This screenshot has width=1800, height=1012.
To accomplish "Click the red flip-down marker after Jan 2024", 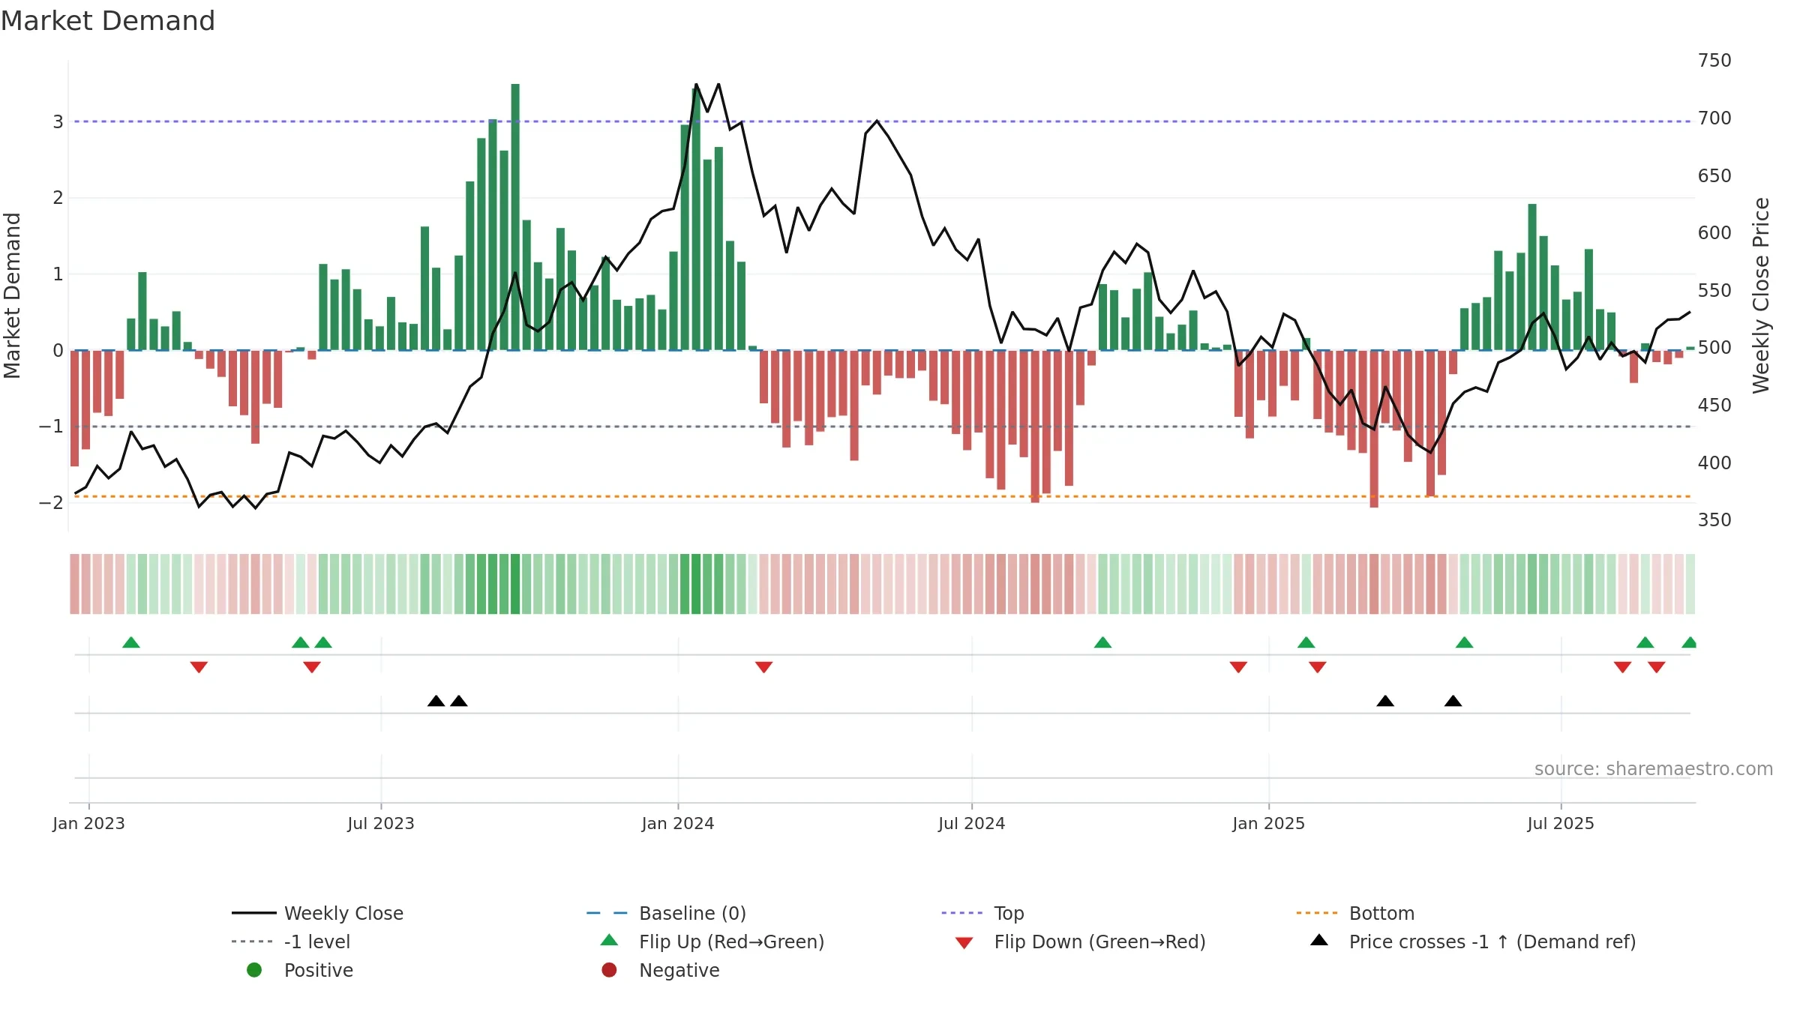I will tap(764, 667).
